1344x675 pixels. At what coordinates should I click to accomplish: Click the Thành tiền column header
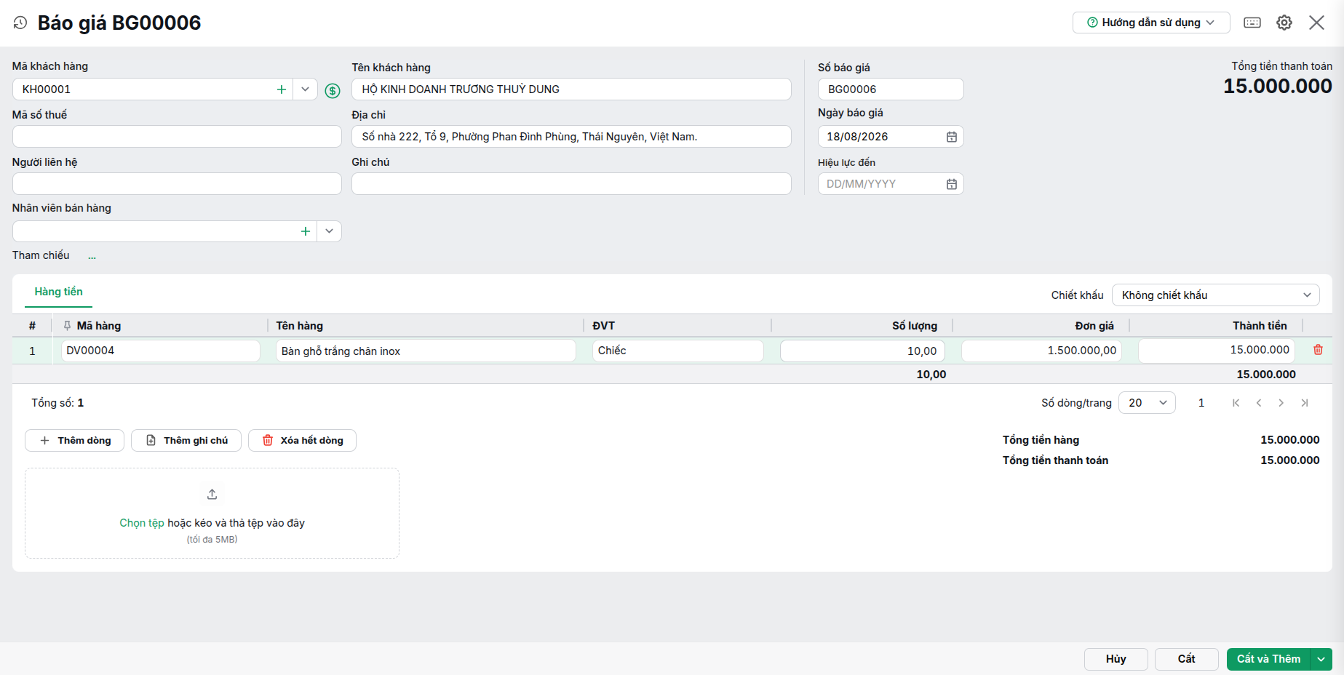[1260, 326]
